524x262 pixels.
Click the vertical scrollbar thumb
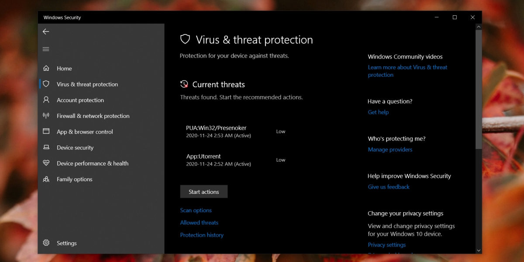(479, 90)
